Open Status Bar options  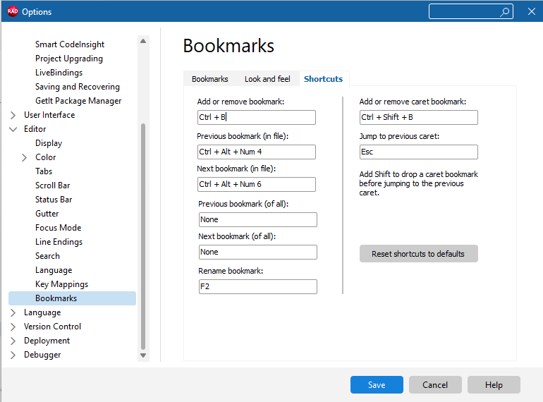pyautogui.click(x=54, y=200)
